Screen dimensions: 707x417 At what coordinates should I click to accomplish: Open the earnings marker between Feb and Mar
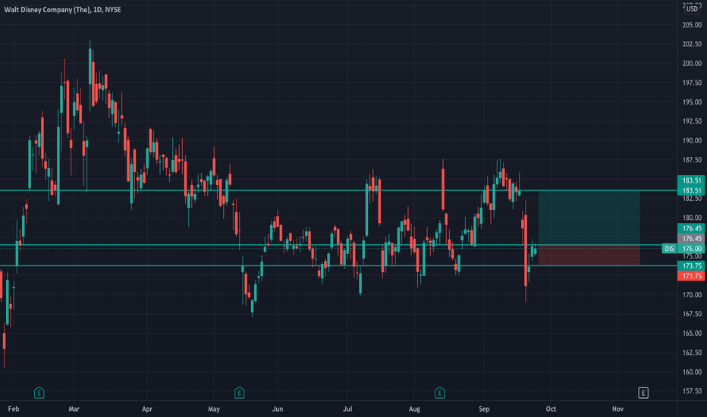tap(39, 393)
